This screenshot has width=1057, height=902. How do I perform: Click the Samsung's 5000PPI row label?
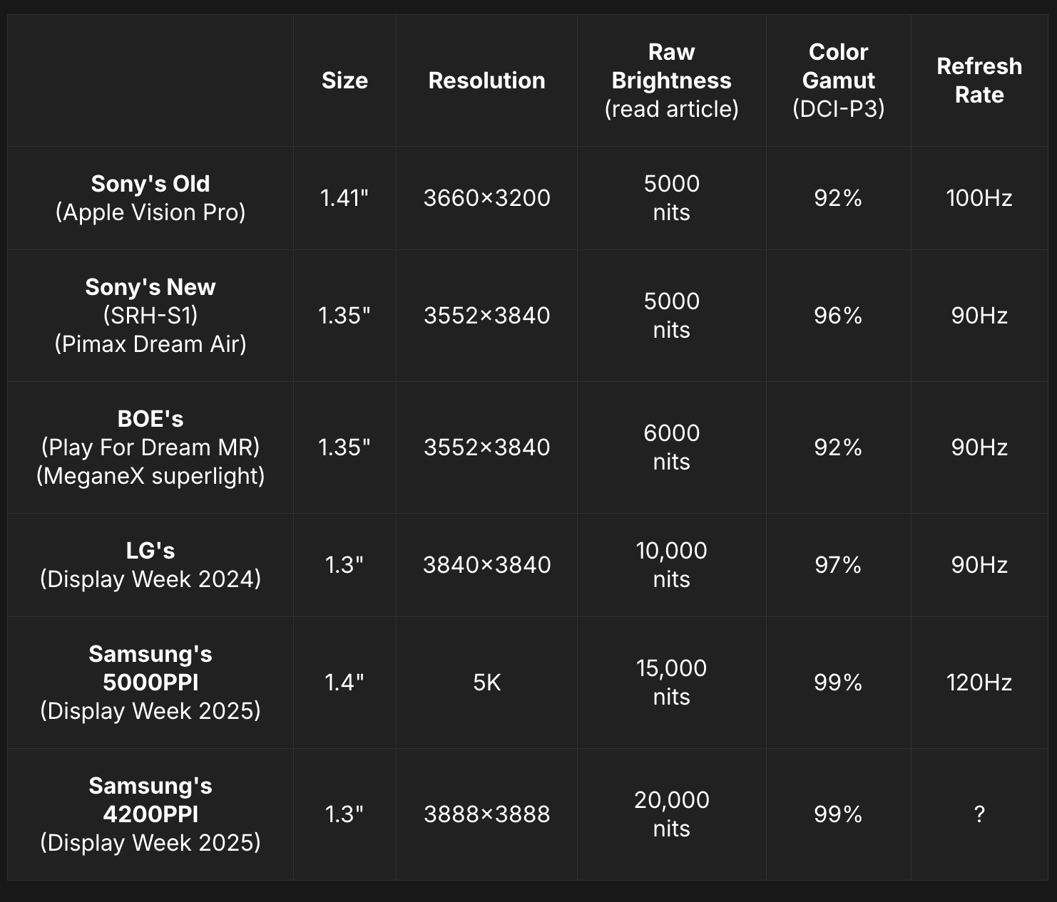150,683
